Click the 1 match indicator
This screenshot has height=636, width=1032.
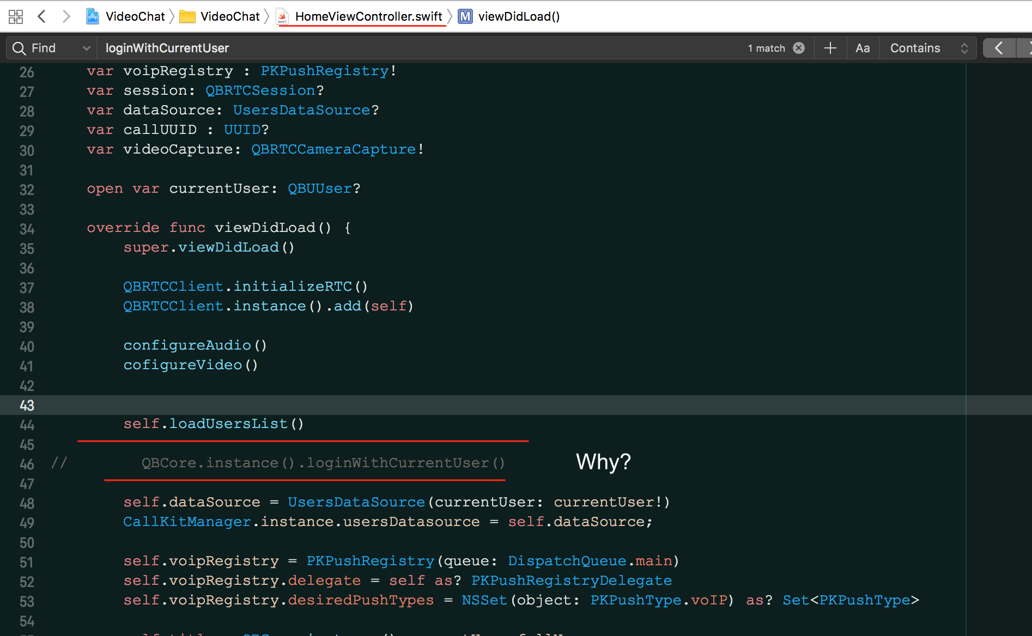click(x=766, y=48)
